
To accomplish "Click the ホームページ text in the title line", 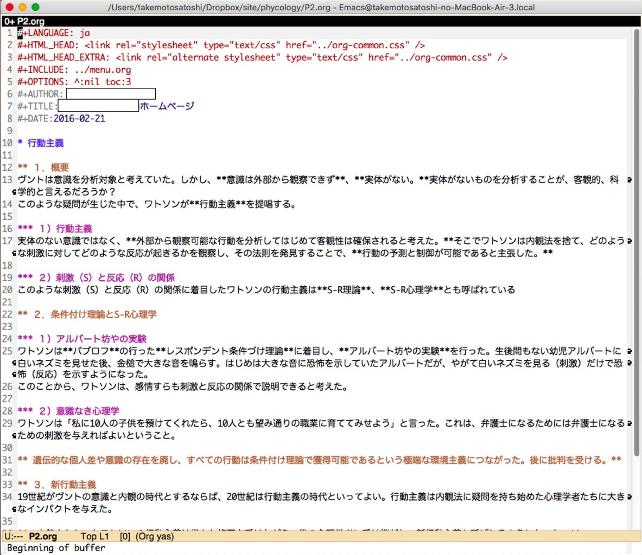I will [167, 106].
